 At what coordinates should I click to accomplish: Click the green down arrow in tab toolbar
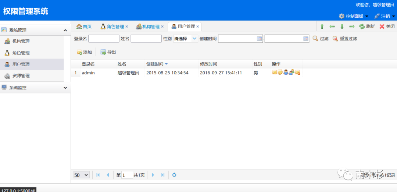click(342, 26)
